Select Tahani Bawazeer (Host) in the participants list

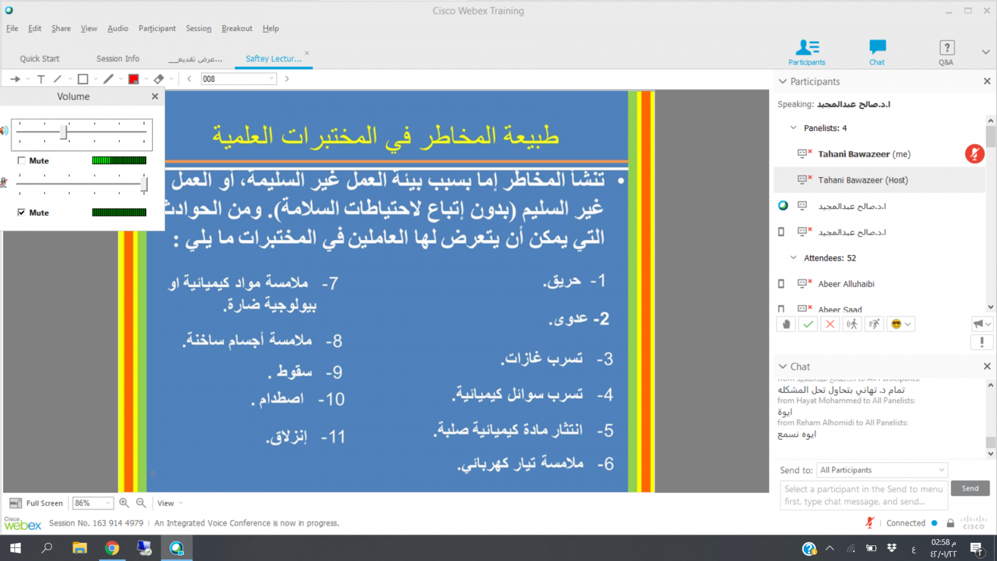[x=879, y=180]
